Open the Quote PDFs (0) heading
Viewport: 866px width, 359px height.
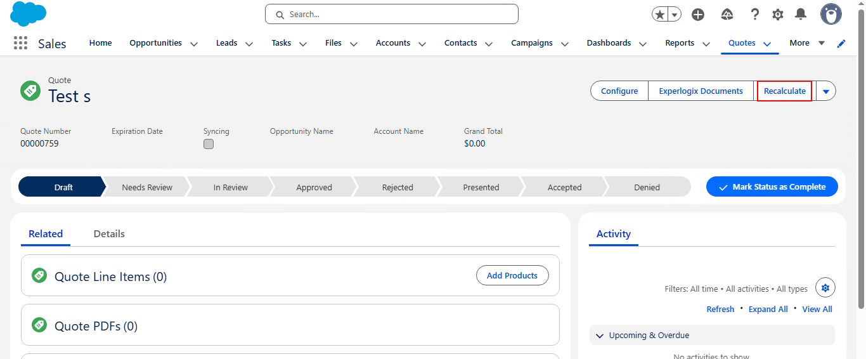tap(96, 326)
